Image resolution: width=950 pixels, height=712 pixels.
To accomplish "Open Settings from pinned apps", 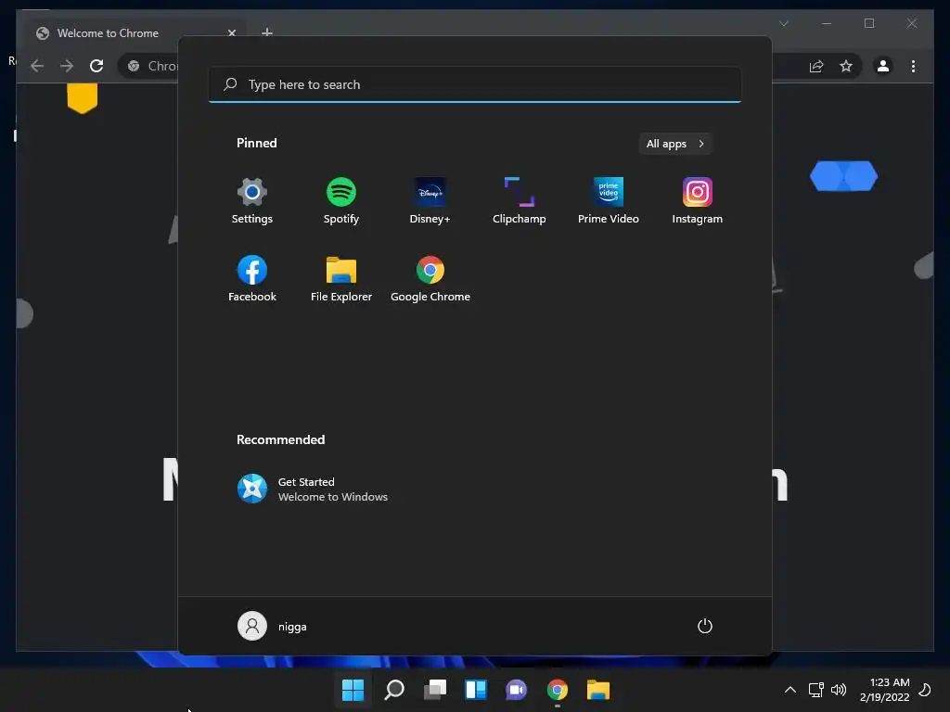I will click(252, 201).
